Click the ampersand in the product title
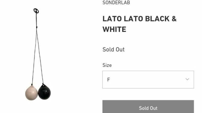 174,19
